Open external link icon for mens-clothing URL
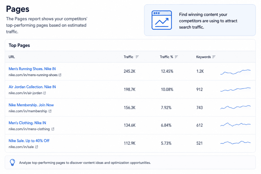Image resolution: width=261 pixels, height=174 pixels. pyautogui.click(x=53, y=129)
